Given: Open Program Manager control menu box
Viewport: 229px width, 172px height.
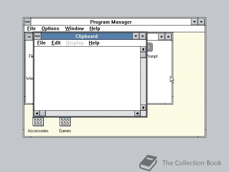Looking at the screenshot, I should point(28,22).
